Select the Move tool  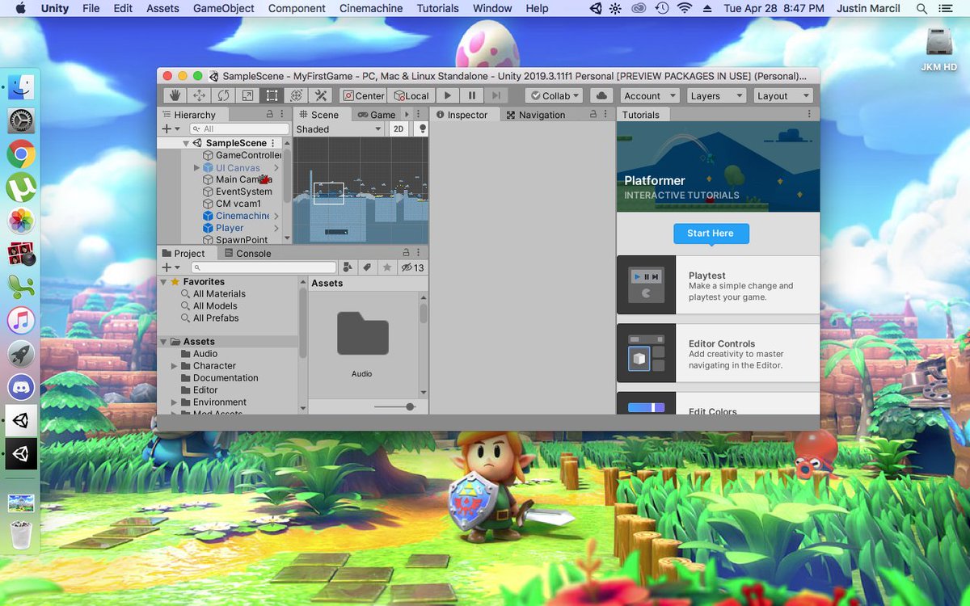pos(199,95)
